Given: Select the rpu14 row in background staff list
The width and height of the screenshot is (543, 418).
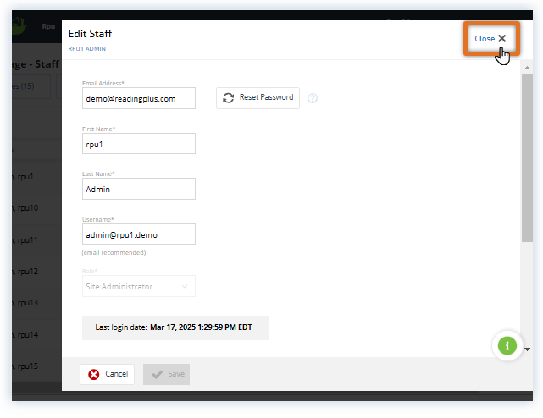Looking at the screenshot, I should point(36,334).
